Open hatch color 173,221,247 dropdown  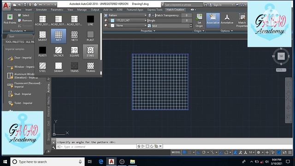pos(127,20)
